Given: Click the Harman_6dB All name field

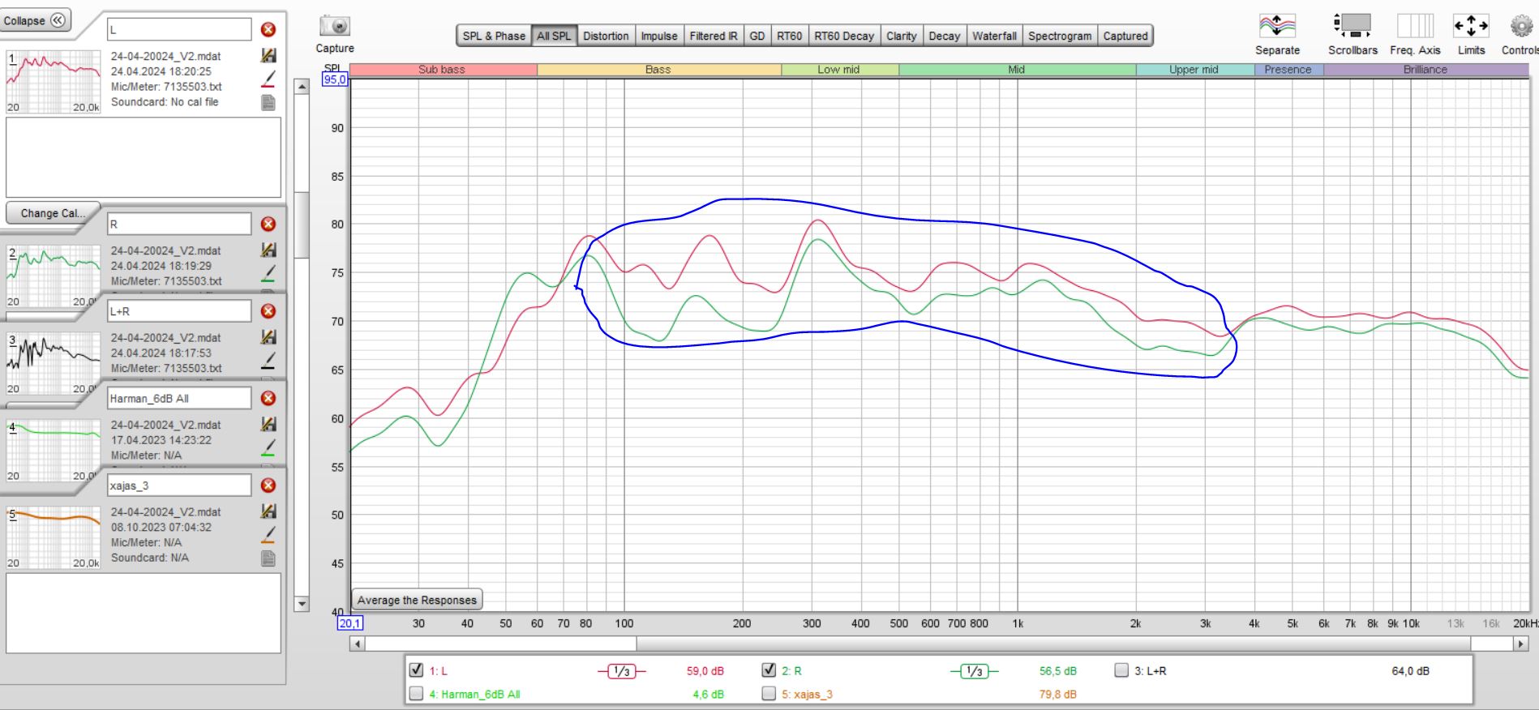Looking at the screenshot, I should pos(179,398).
